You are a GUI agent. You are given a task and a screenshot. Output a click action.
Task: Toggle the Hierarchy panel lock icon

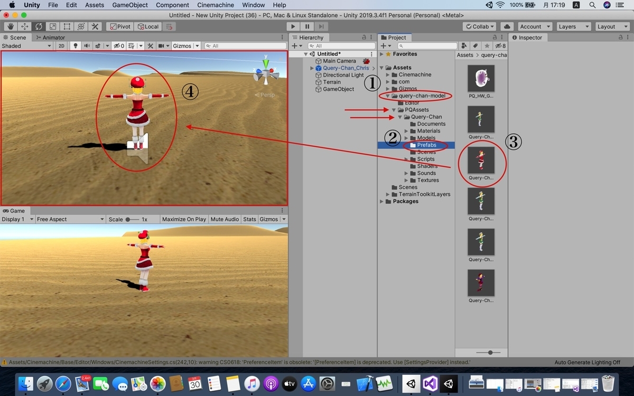tap(363, 37)
